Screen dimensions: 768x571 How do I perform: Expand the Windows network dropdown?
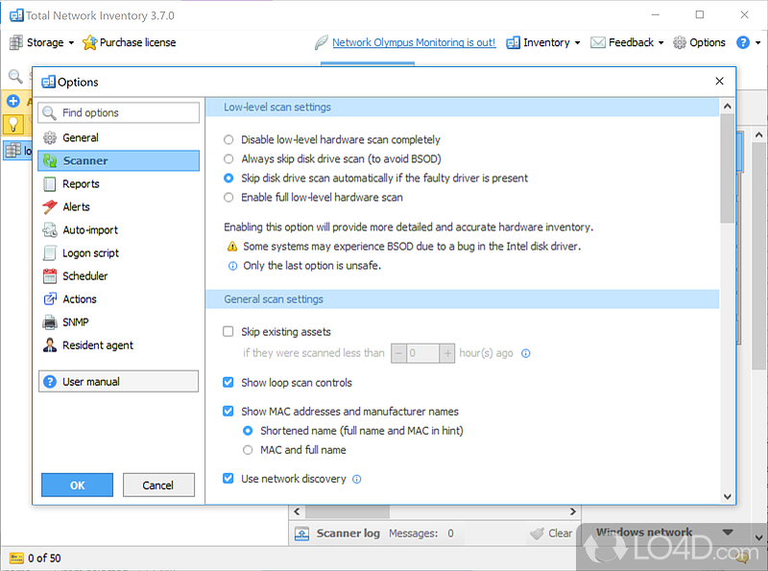click(x=728, y=533)
